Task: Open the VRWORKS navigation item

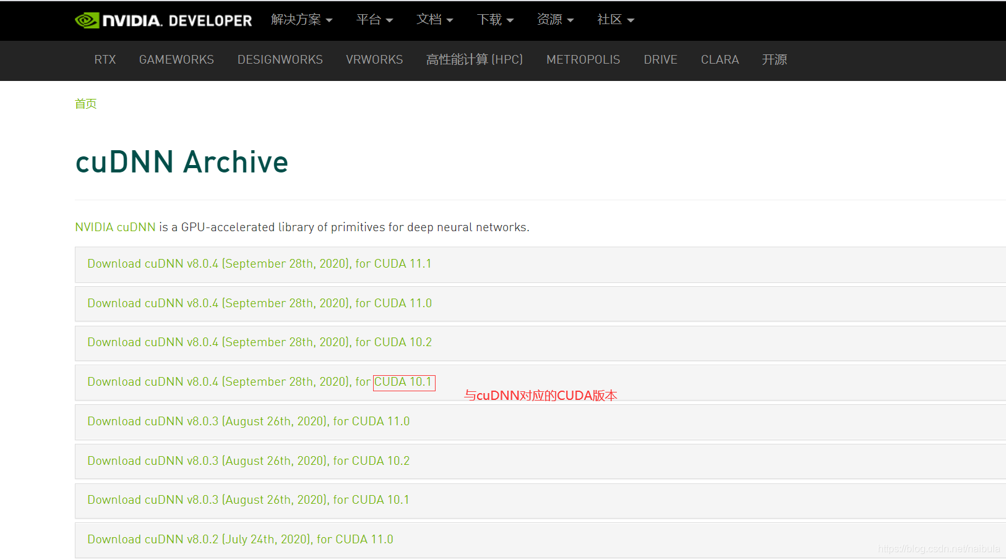Action: 374,60
